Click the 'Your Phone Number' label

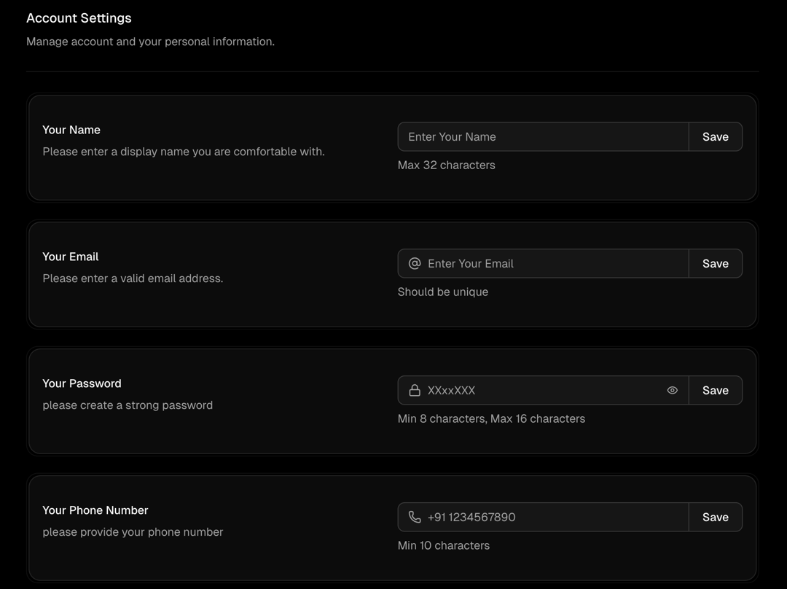click(x=95, y=510)
